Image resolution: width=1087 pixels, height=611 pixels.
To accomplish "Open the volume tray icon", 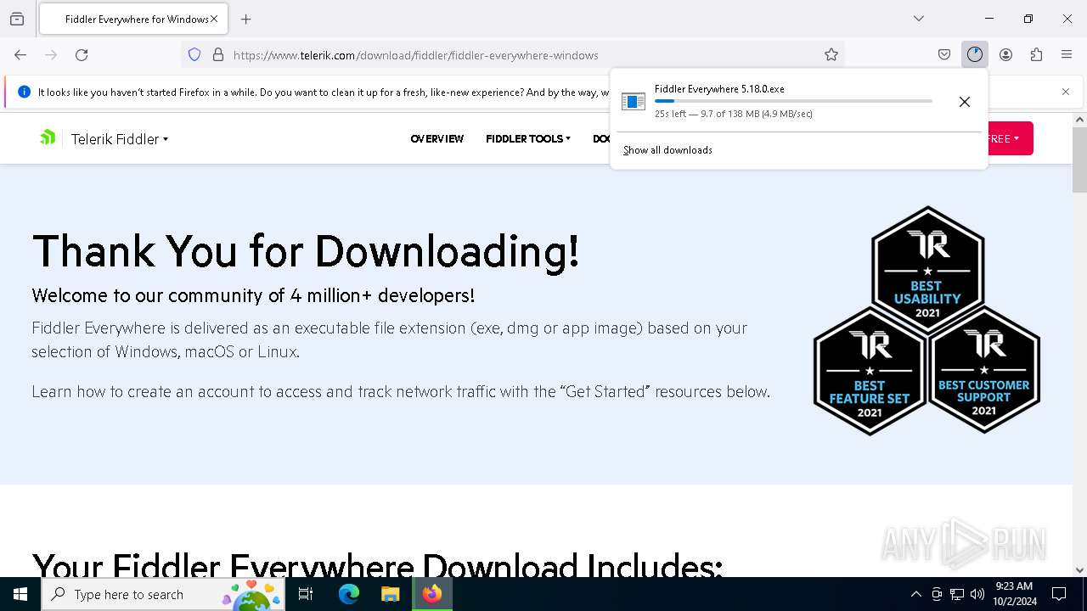I will click(977, 594).
